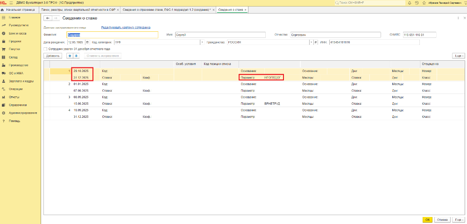Confirm with the OK button
The height and width of the screenshot is (224, 467).
(427, 219)
